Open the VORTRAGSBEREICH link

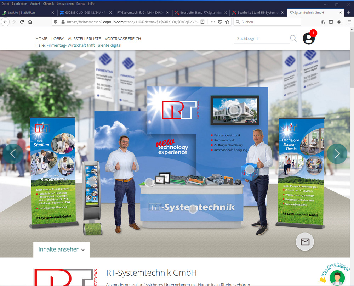[123, 39]
